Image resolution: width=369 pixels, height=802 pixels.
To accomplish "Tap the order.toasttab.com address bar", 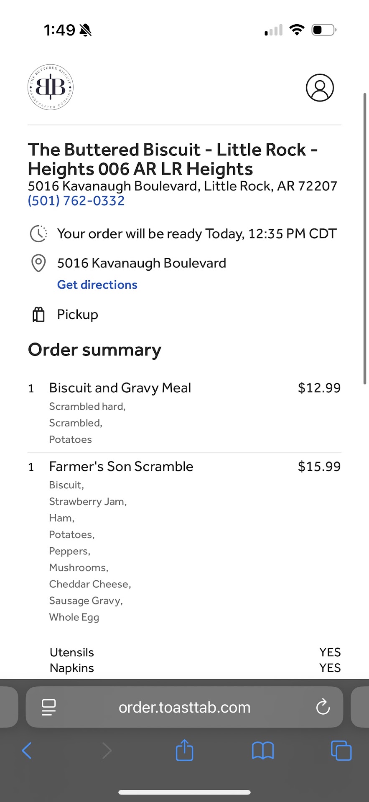I will (184, 708).
